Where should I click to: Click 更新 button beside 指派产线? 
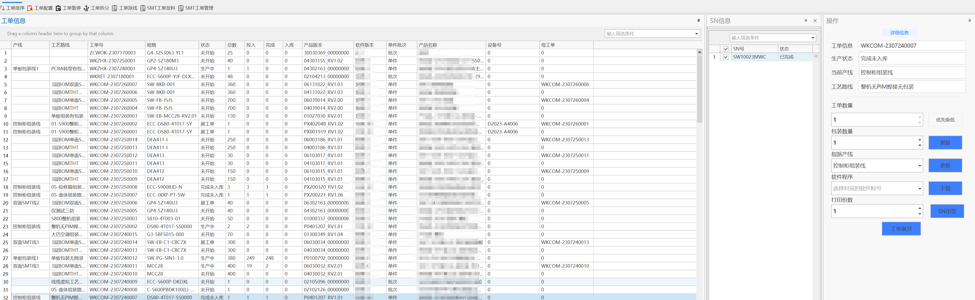(945, 166)
